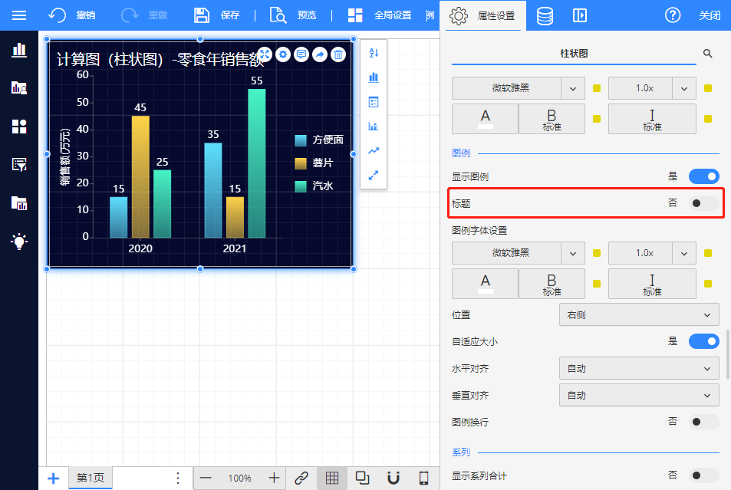Open the database icon tab in the top bar
The width and height of the screenshot is (731, 490).
point(545,15)
